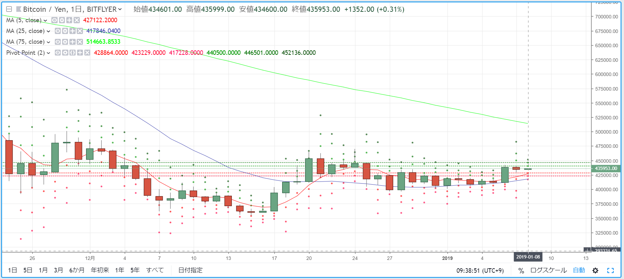Open settings gear for MA (75, close)
Screen dimensions: 624x279
pyautogui.click(x=65, y=42)
